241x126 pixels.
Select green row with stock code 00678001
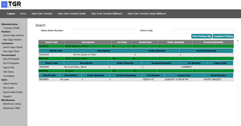[136, 71]
